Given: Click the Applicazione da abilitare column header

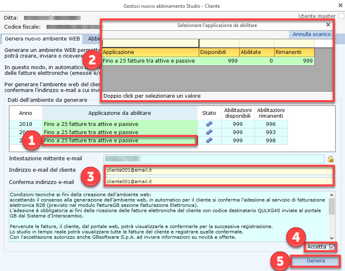Looking at the screenshot, I should click(x=120, y=113).
